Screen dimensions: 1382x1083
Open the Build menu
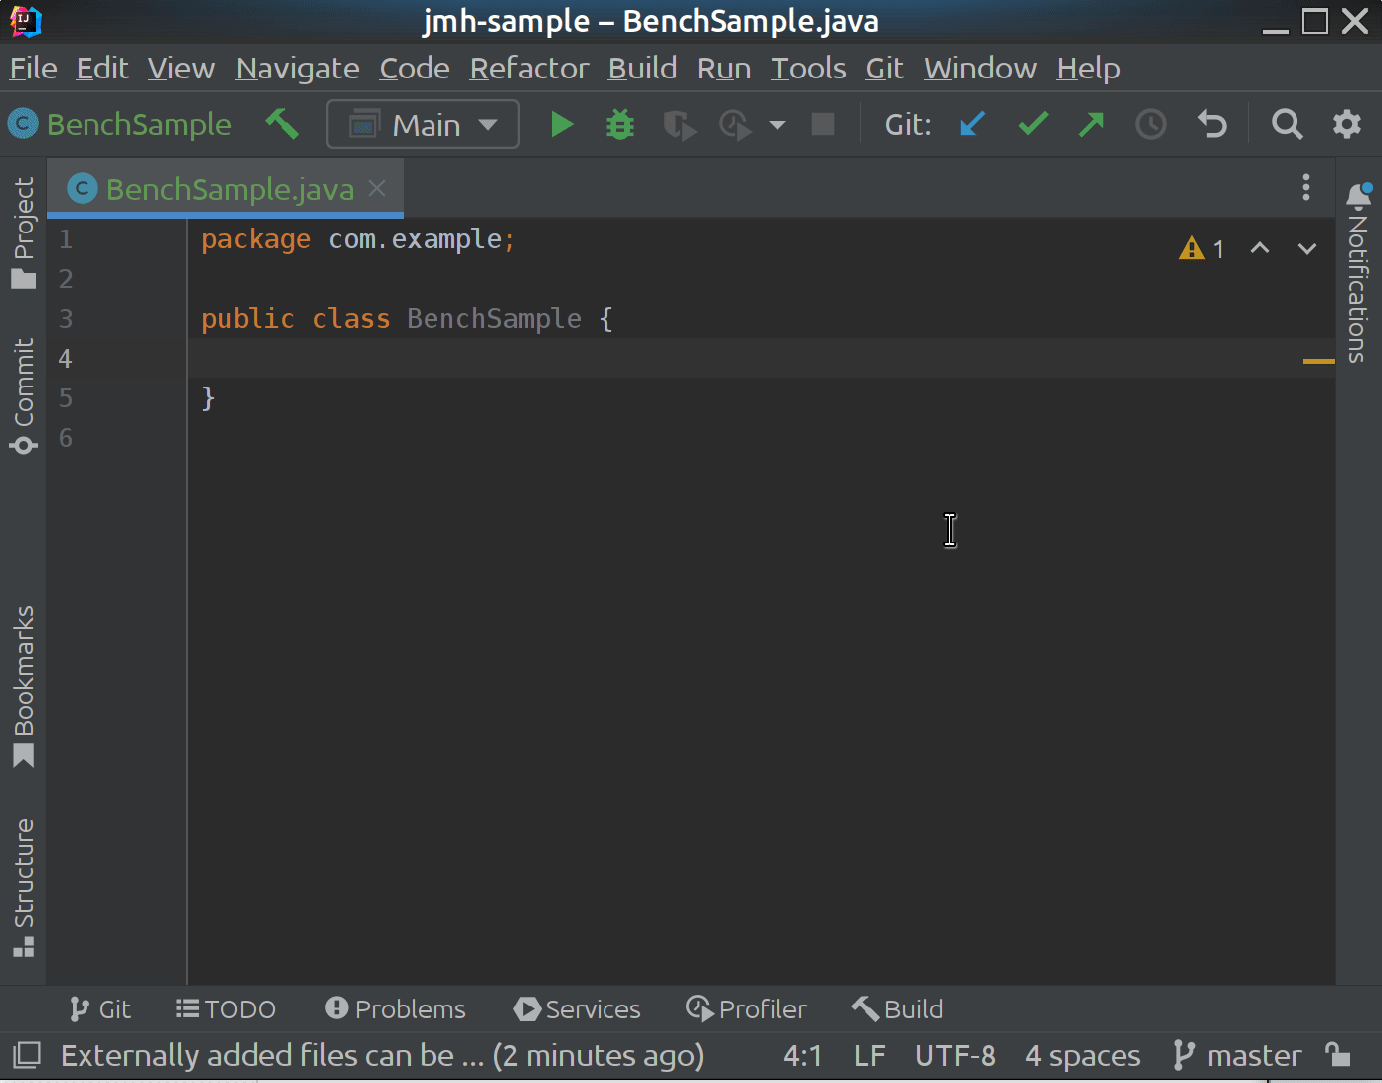[x=642, y=68]
